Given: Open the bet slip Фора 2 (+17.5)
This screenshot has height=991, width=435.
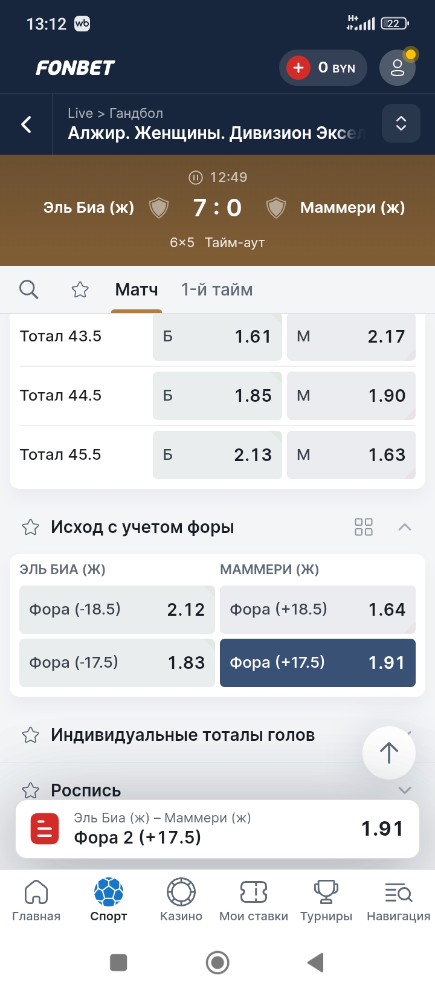Looking at the screenshot, I should pos(217,828).
